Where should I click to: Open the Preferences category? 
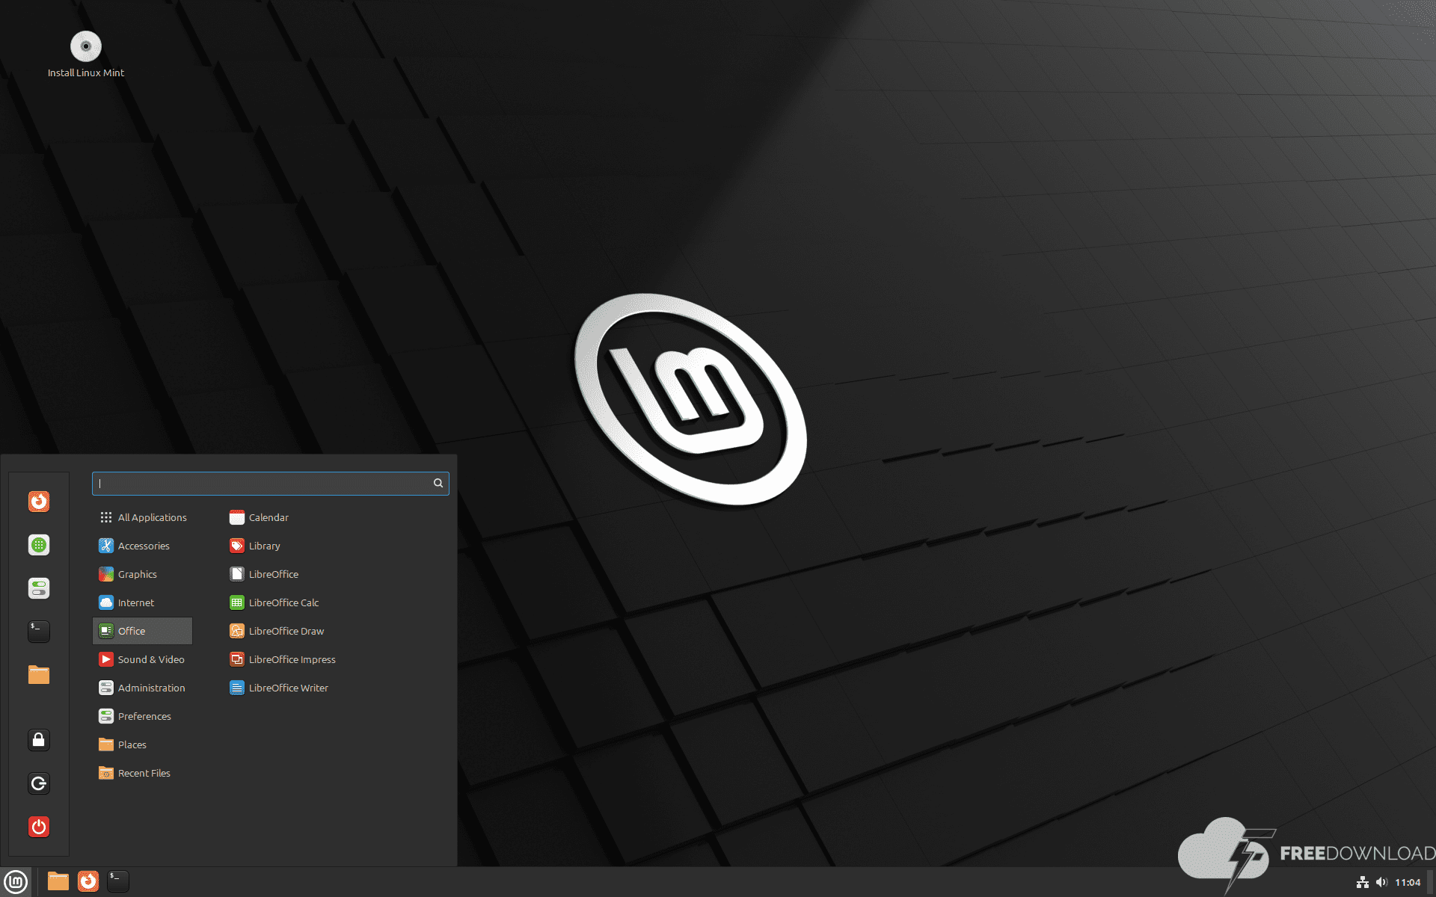tap(144, 716)
